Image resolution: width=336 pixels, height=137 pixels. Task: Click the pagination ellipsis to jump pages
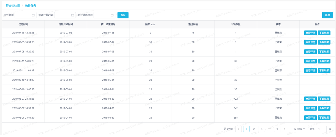click(x=269, y=129)
